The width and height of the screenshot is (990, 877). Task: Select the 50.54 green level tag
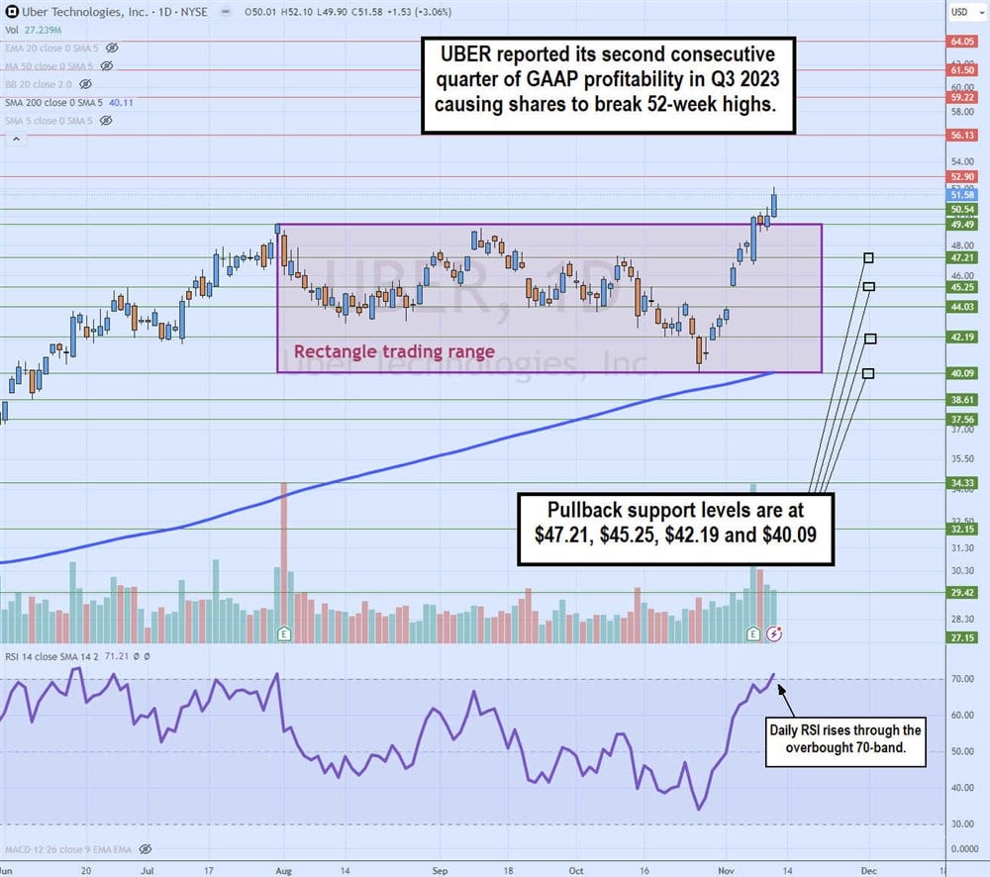(x=962, y=210)
